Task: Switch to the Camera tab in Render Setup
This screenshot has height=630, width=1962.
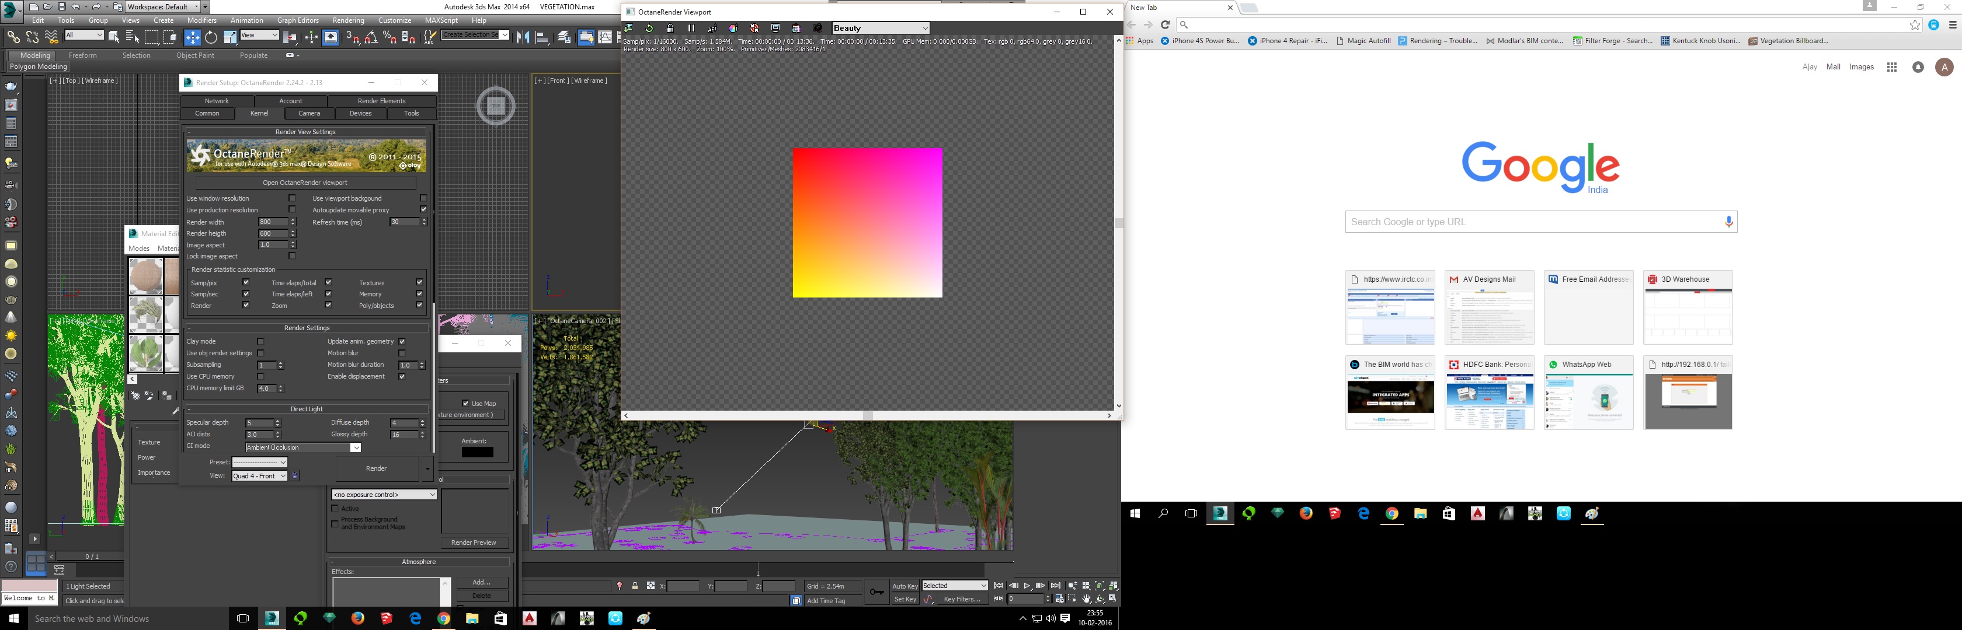Action: [308, 113]
